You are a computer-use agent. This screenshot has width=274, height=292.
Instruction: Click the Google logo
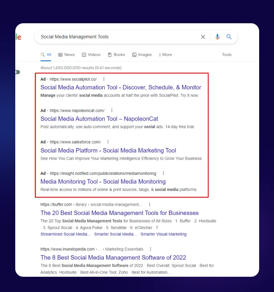[x=18, y=37]
